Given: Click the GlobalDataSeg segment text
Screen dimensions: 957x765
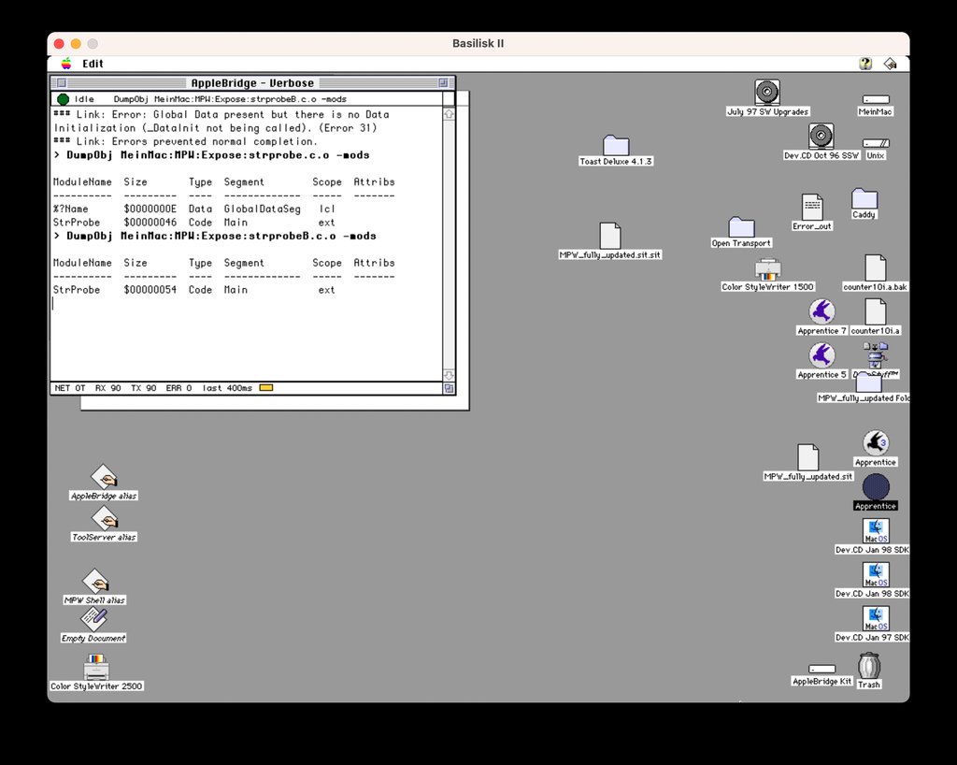Looking at the screenshot, I should [263, 209].
